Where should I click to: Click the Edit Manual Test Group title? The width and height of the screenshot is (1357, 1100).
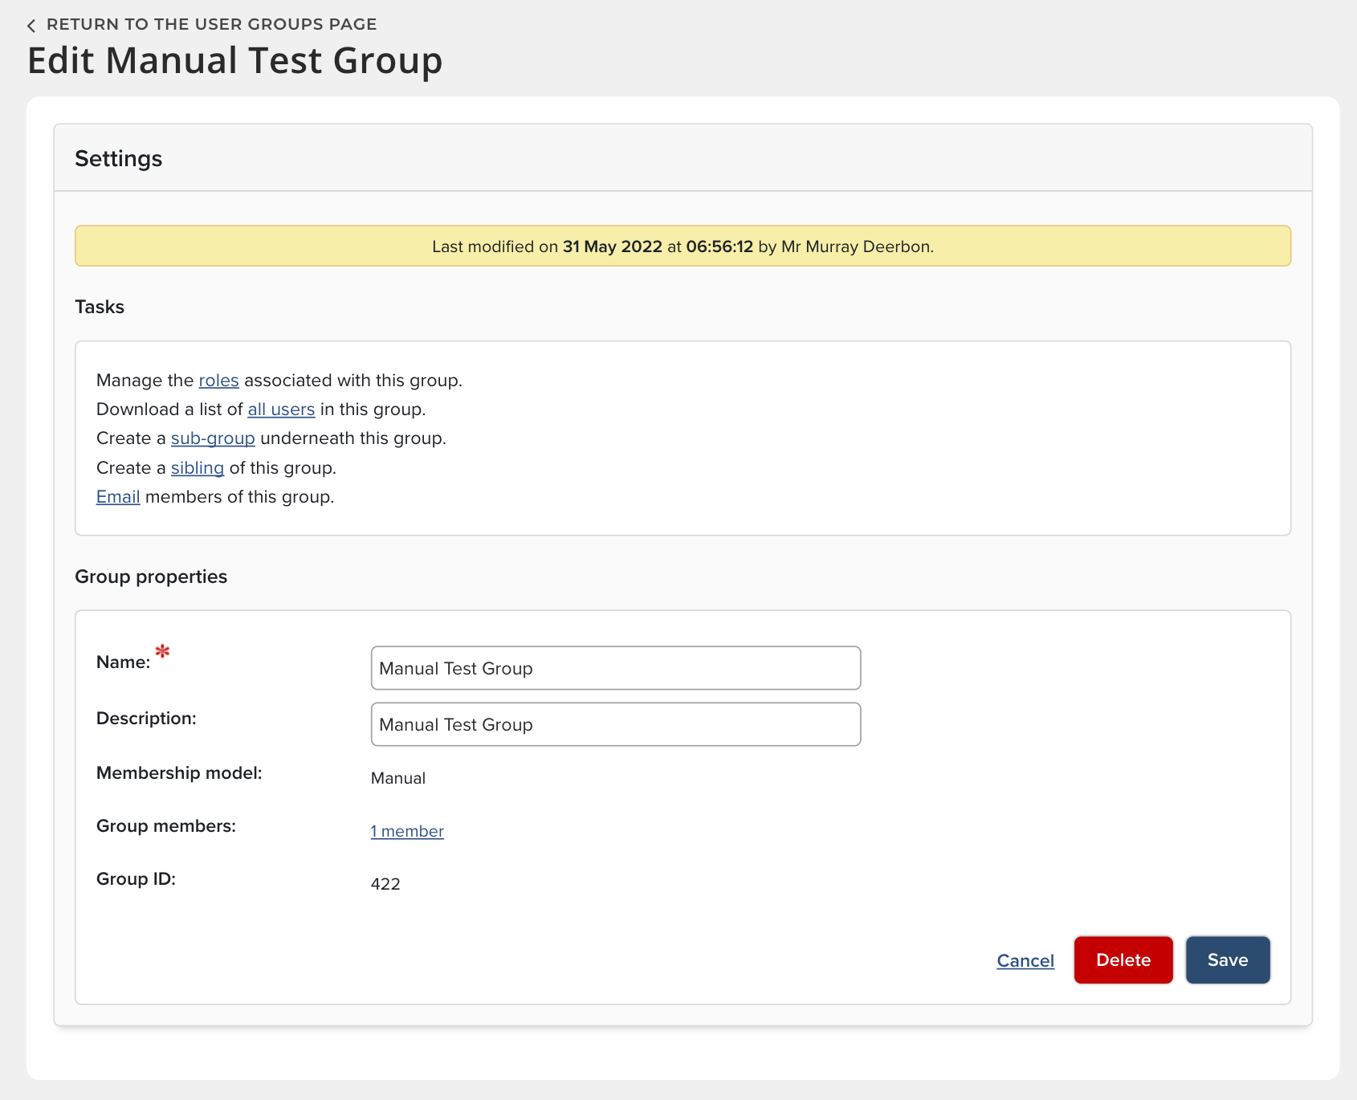click(x=234, y=61)
